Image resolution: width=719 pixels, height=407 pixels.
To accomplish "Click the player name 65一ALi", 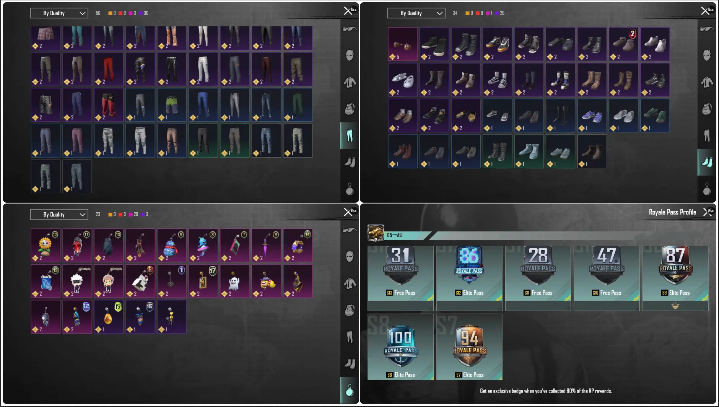I will 395,235.
